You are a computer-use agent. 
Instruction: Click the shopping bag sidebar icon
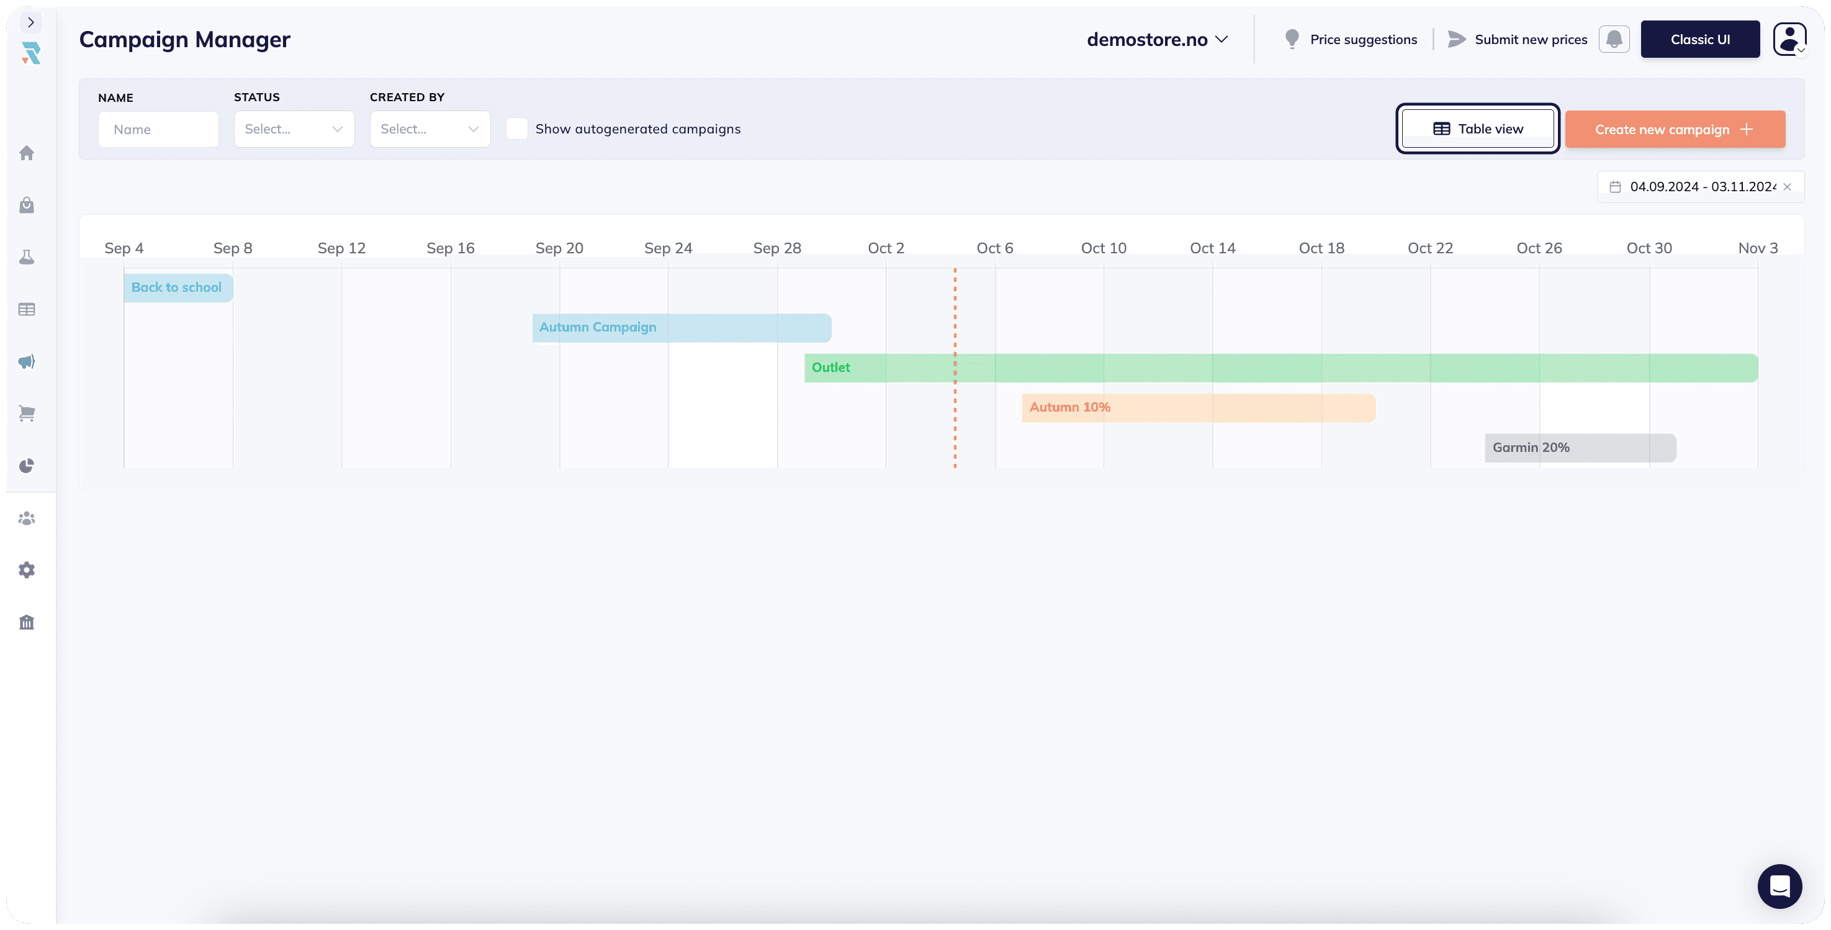point(27,205)
